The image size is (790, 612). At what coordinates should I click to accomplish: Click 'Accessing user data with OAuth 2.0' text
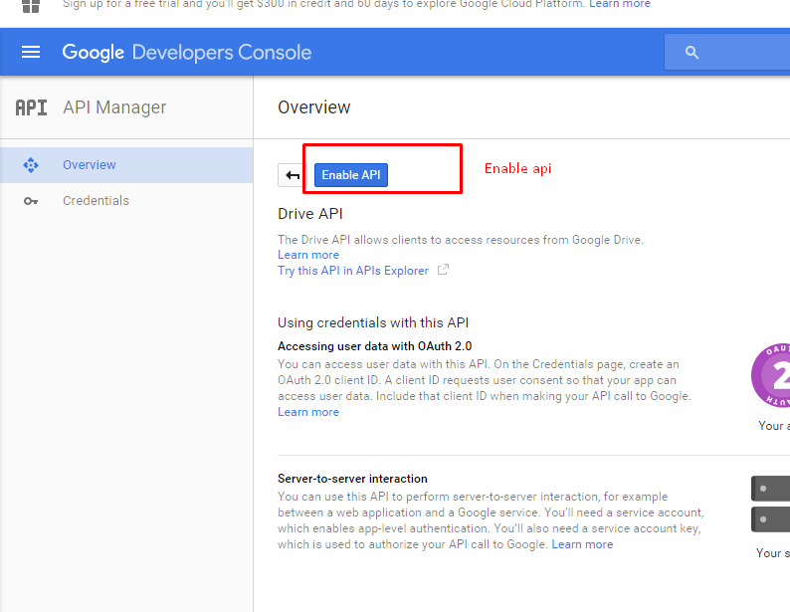pyautogui.click(x=375, y=346)
